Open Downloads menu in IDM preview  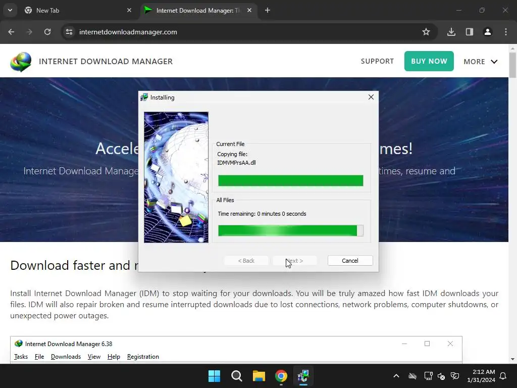66,357
